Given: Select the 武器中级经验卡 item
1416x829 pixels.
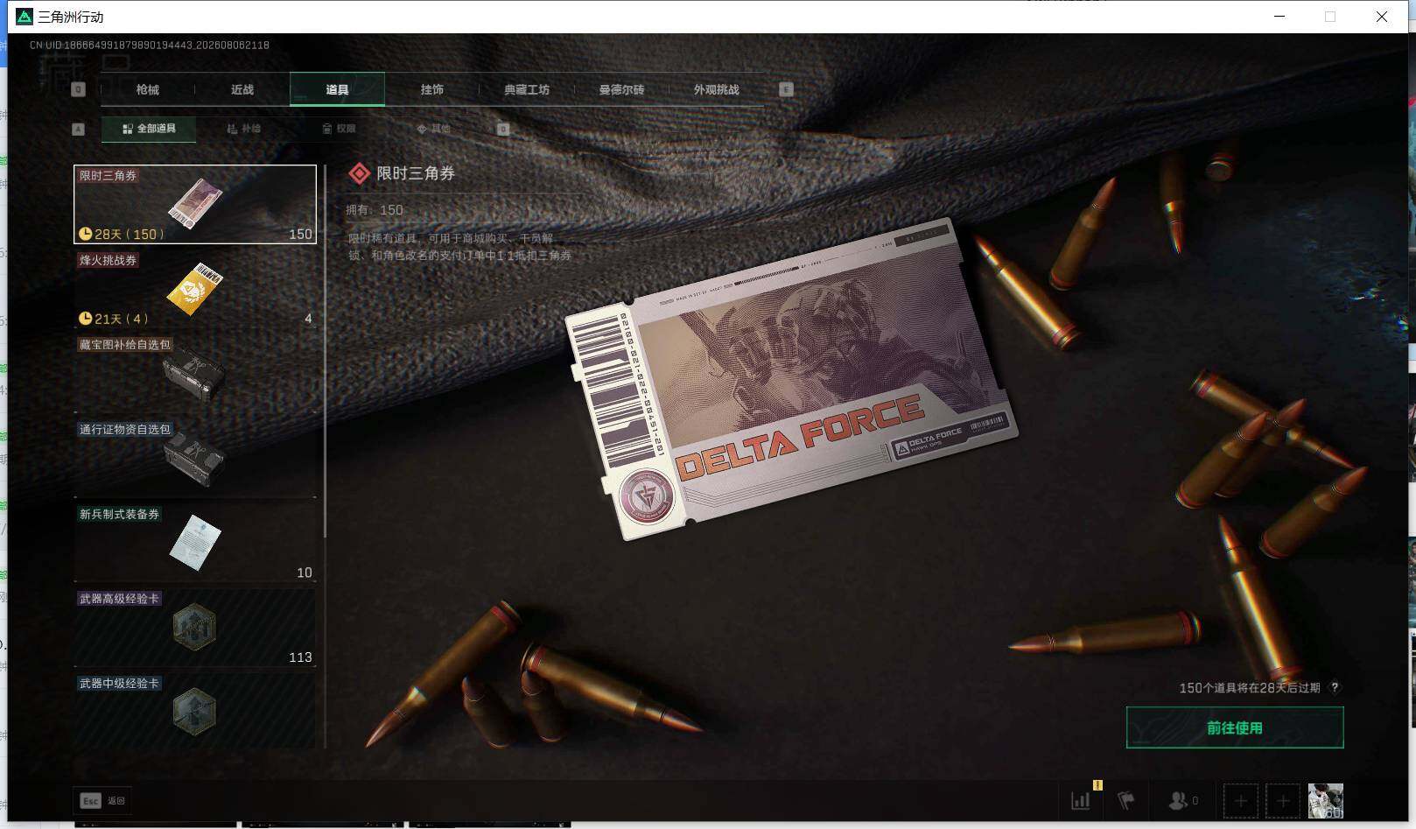Looking at the screenshot, I should point(195,711).
